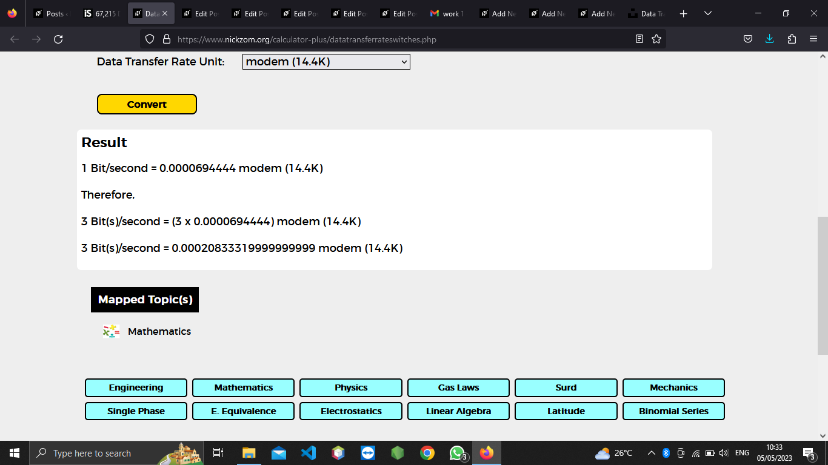Open Visual Studio Code from taskbar

[x=309, y=453]
